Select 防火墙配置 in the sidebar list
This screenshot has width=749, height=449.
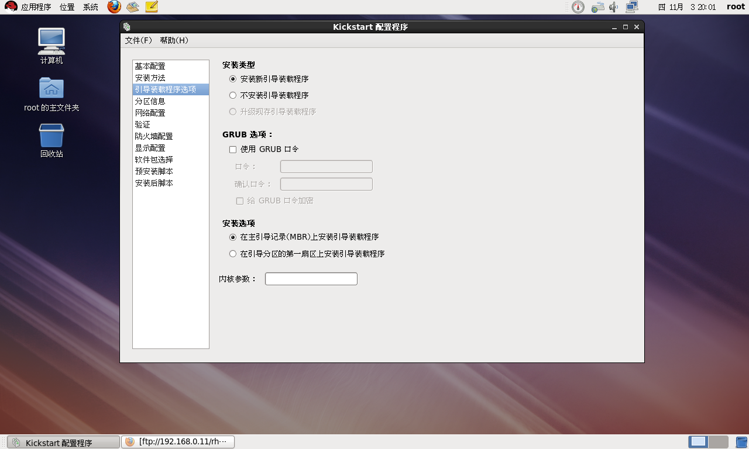point(171,136)
